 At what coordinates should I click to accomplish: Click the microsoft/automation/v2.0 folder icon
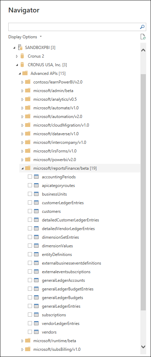[28, 117]
